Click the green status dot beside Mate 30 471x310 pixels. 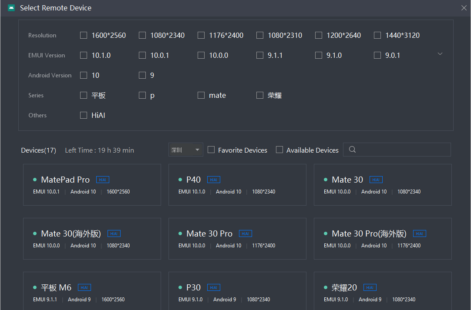pyautogui.click(x=325, y=179)
